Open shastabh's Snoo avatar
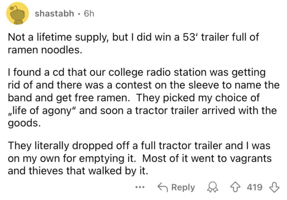 click(18, 13)
